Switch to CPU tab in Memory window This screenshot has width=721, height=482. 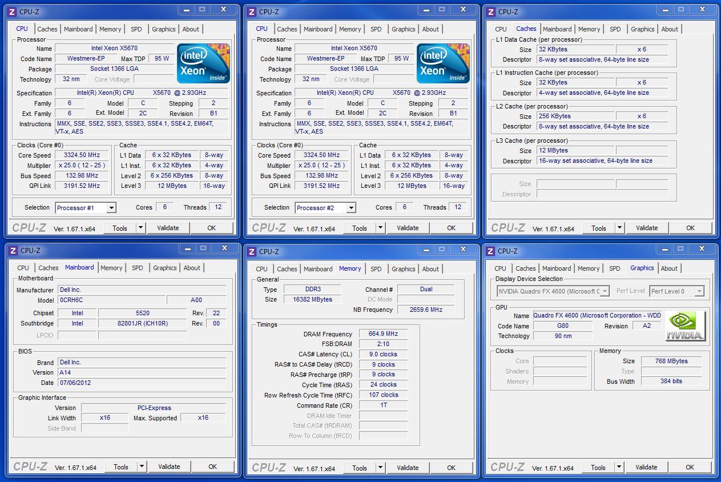[x=262, y=269]
